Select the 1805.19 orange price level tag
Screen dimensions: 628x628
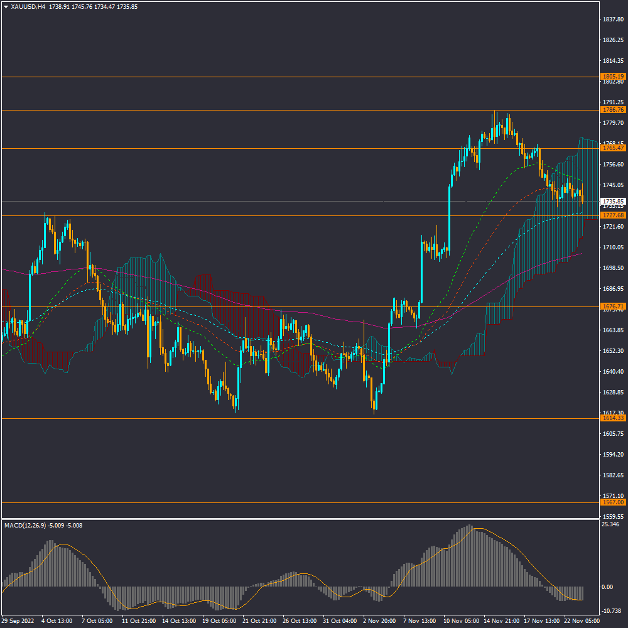click(x=613, y=77)
